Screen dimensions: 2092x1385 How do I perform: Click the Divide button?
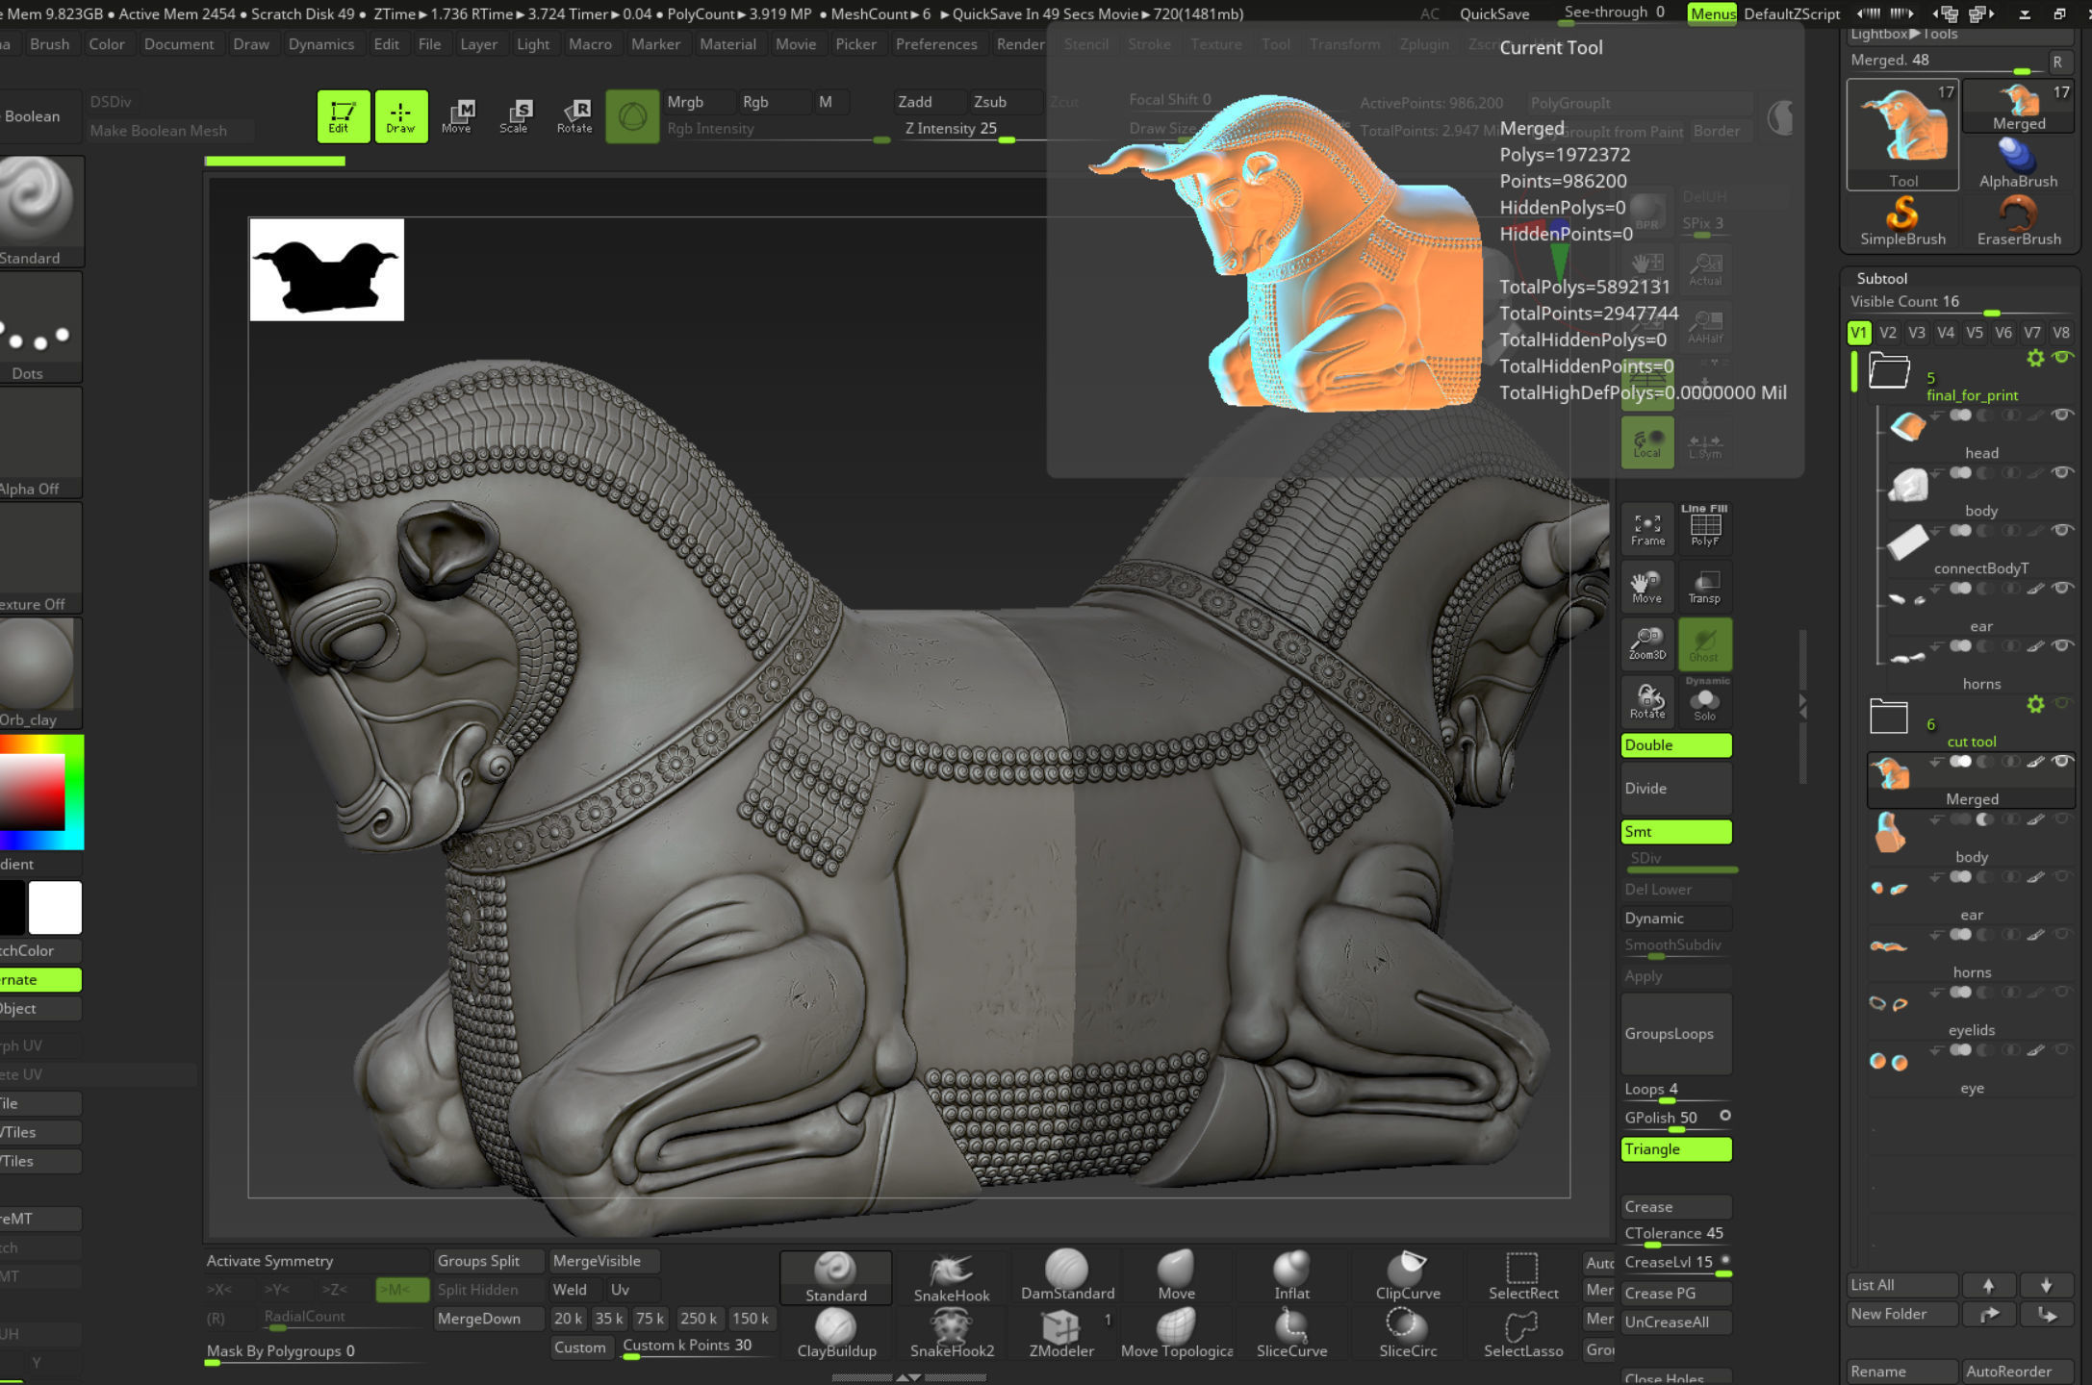[1676, 789]
